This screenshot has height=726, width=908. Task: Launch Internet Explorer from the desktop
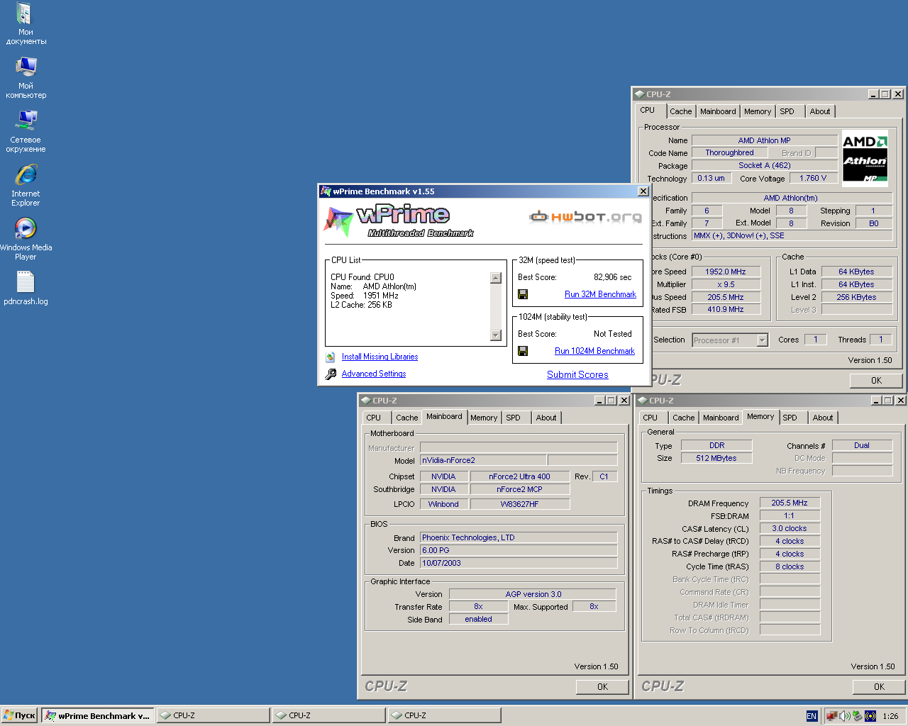coord(26,186)
